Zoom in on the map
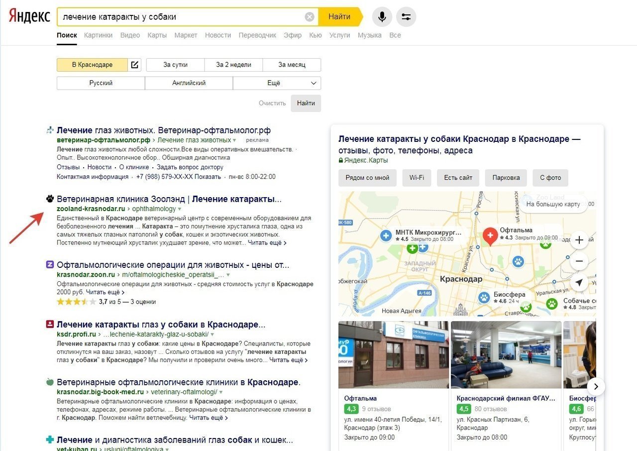This screenshot has width=637, height=451. click(x=579, y=240)
